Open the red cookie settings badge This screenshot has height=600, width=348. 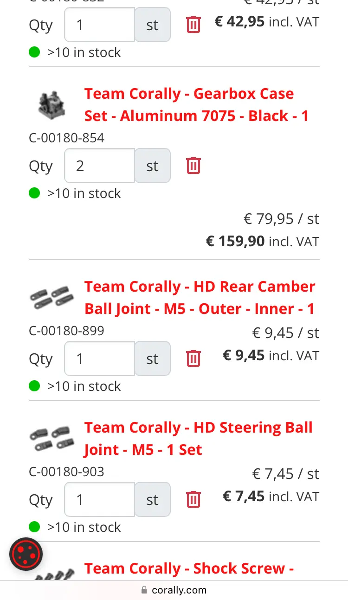click(x=26, y=554)
